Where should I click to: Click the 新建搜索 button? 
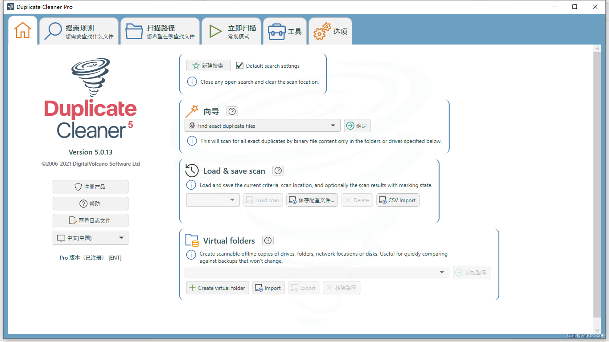tap(208, 65)
